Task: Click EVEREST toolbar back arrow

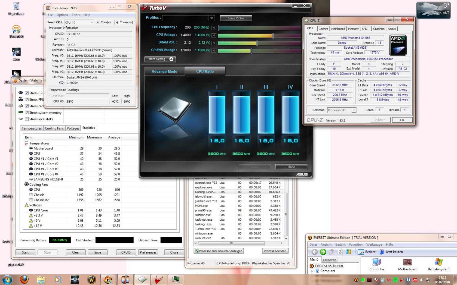Action: (x=315, y=252)
